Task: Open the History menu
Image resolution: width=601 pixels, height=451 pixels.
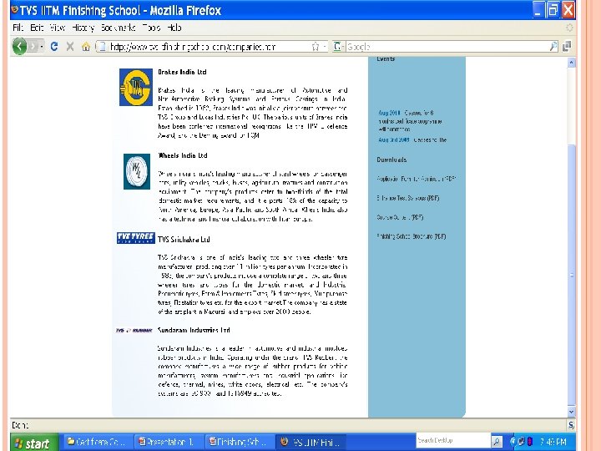Action: pyautogui.click(x=83, y=28)
